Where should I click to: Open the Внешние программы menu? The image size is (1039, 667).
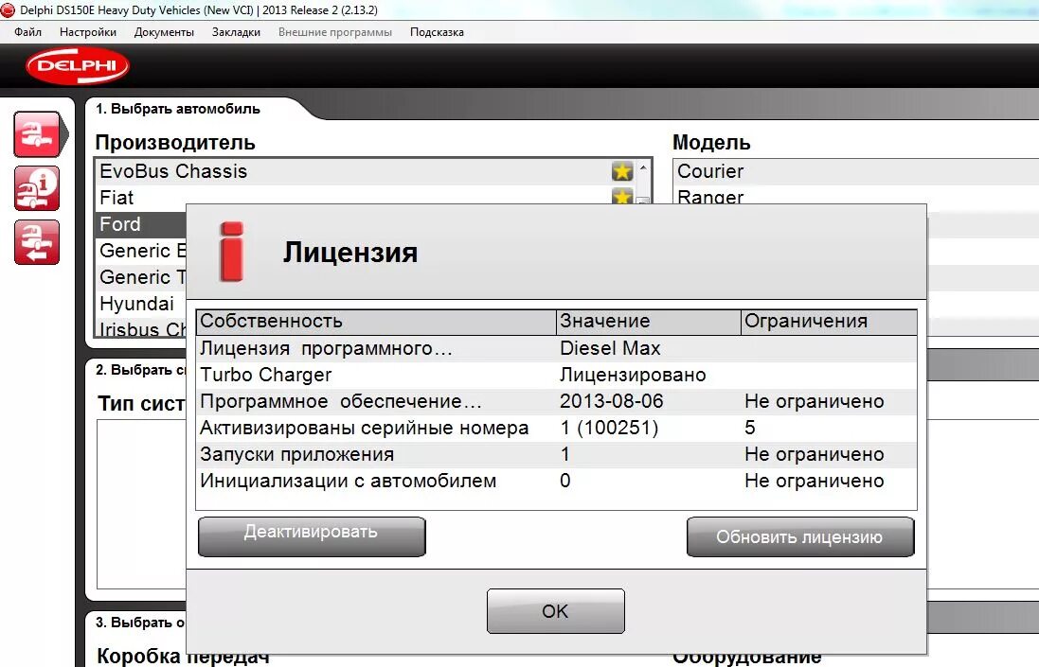point(334,32)
